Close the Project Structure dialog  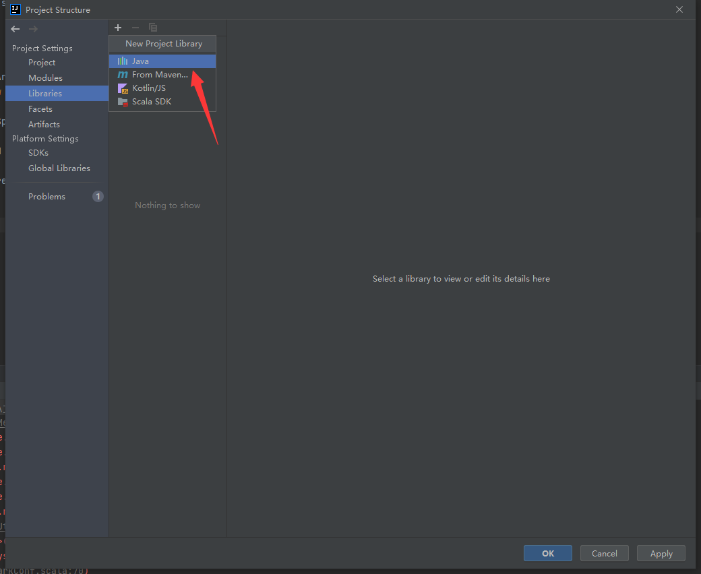click(x=679, y=9)
